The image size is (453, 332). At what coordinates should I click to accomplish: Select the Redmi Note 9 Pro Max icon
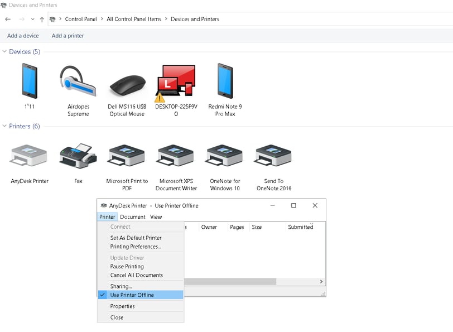[x=225, y=81]
